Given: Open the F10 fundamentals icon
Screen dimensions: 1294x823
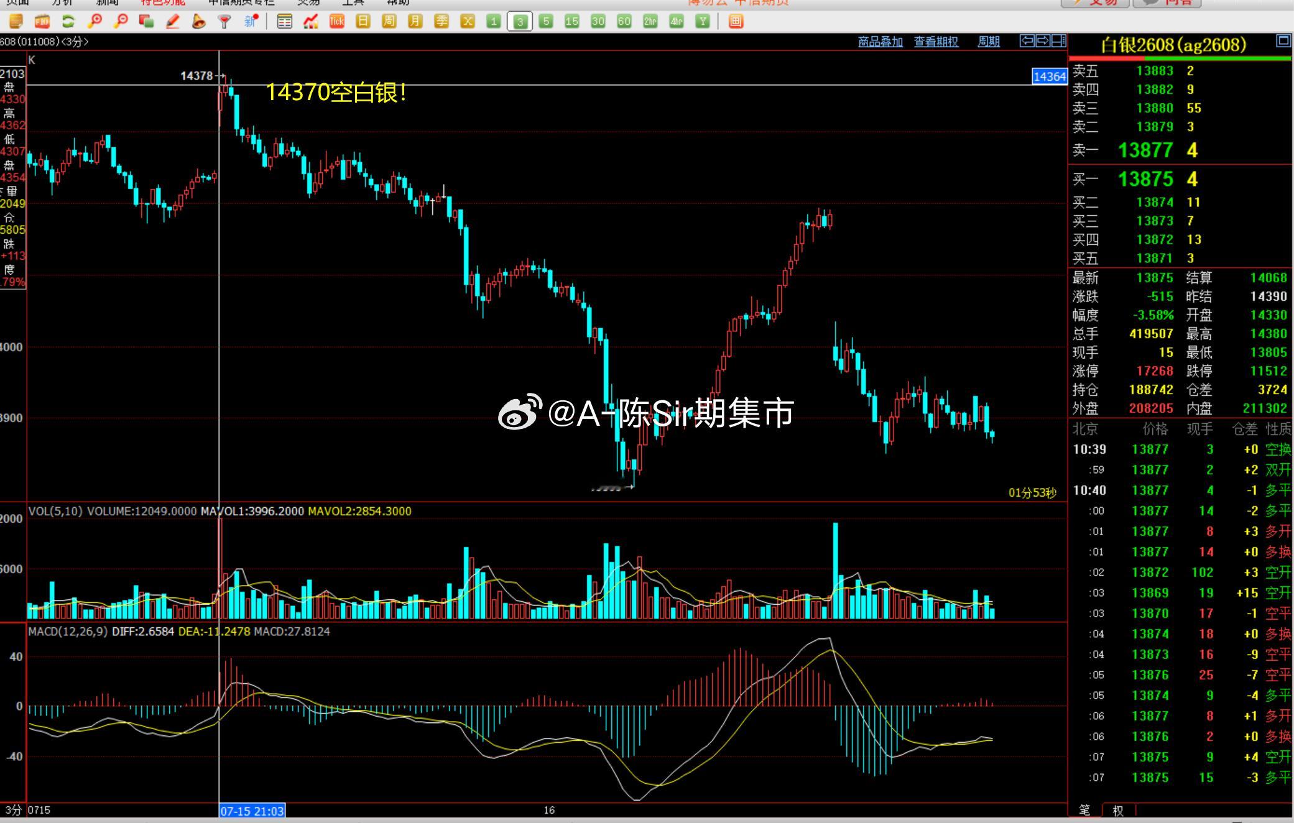Looking at the screenshot, I should click(x=42, y=22).
